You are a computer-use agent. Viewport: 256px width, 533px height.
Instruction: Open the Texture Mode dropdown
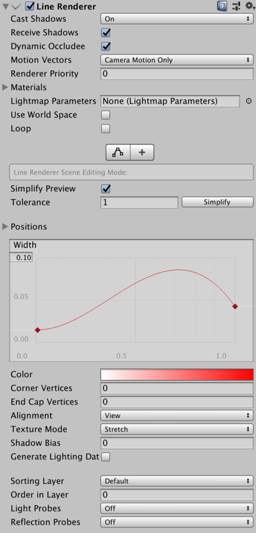pos(177,429)
